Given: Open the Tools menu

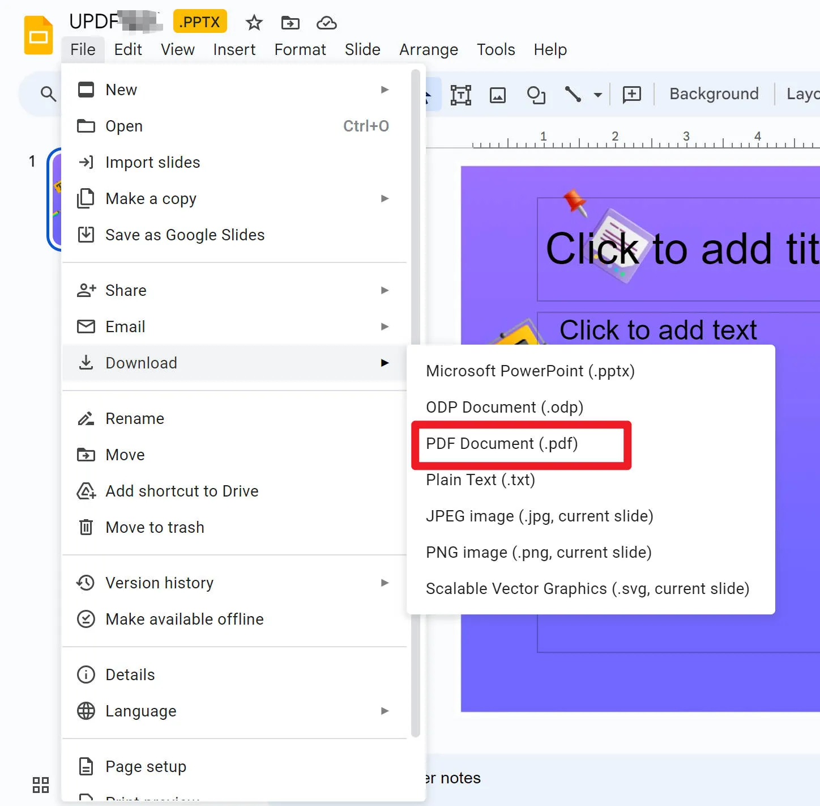Looking at the screenshot, I should click(x=496, y=49).
